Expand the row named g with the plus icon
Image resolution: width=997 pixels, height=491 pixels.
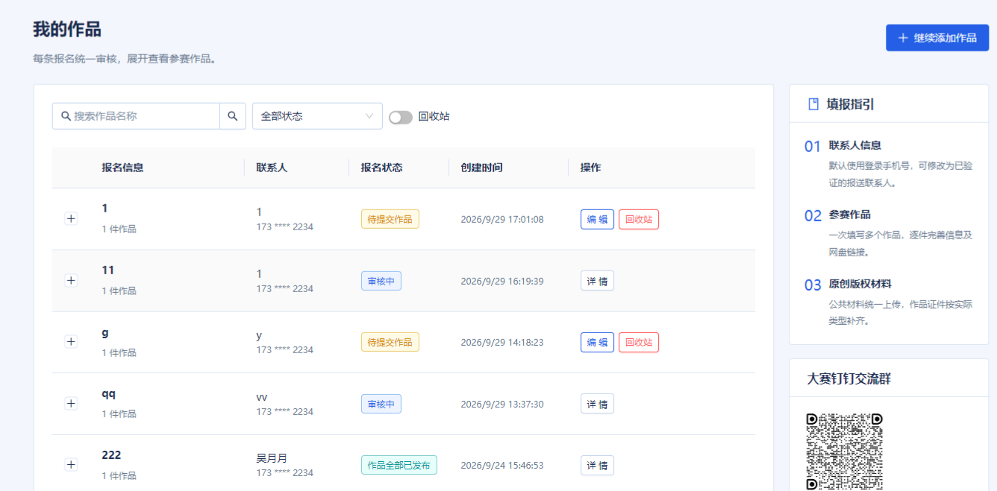[x=71, y=341]
